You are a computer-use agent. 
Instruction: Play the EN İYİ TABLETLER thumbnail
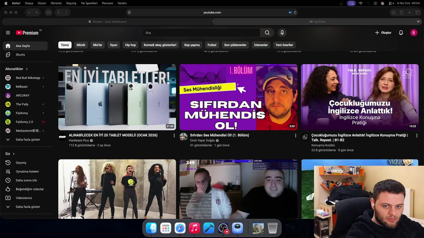(117, 97)
